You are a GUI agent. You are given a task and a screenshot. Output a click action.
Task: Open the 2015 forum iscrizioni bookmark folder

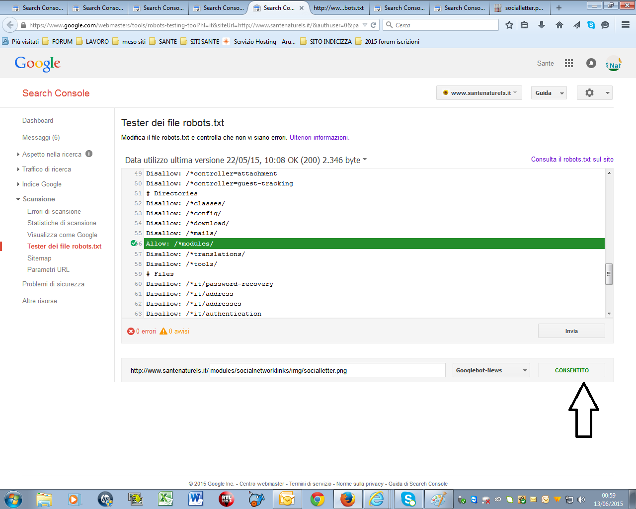point(388,42)
